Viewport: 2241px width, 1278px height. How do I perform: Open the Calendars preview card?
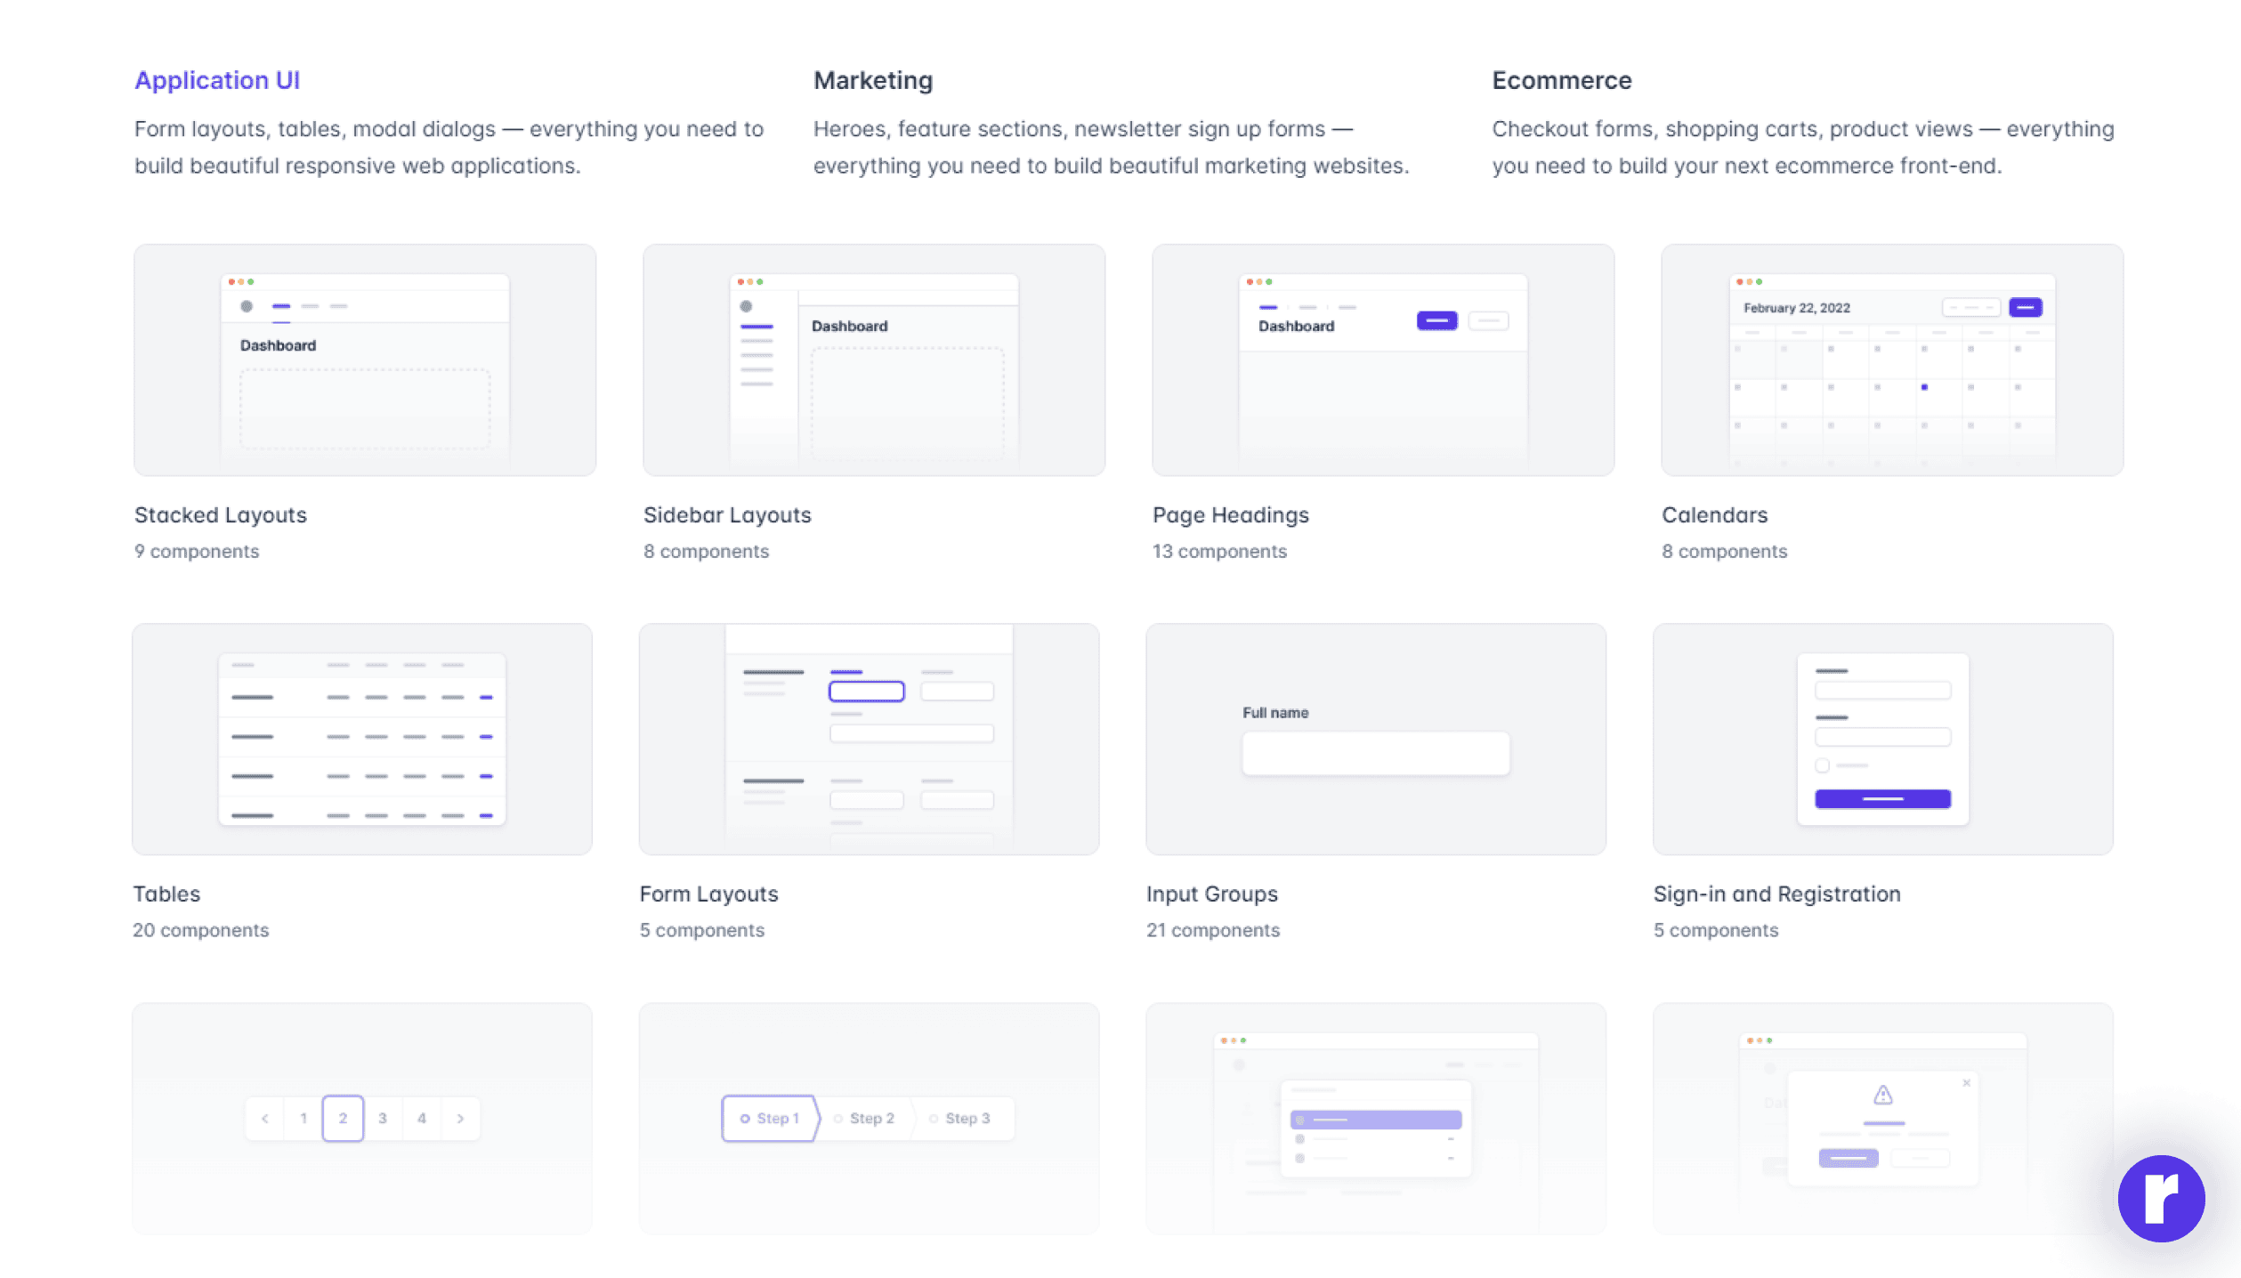[1892, 360]
